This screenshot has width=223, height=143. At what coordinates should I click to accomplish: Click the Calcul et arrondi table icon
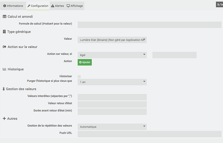coord(5,16)
